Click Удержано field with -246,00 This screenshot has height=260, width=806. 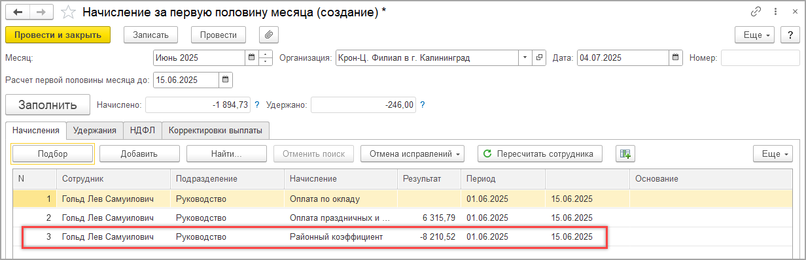coord(363,105)
